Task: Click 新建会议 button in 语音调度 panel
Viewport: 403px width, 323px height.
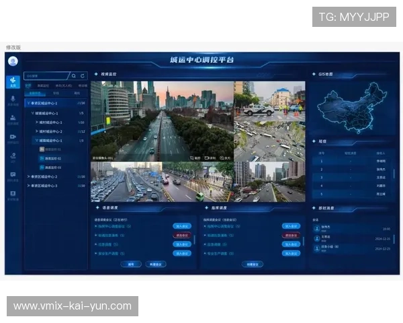Action: tap(156, 264)
